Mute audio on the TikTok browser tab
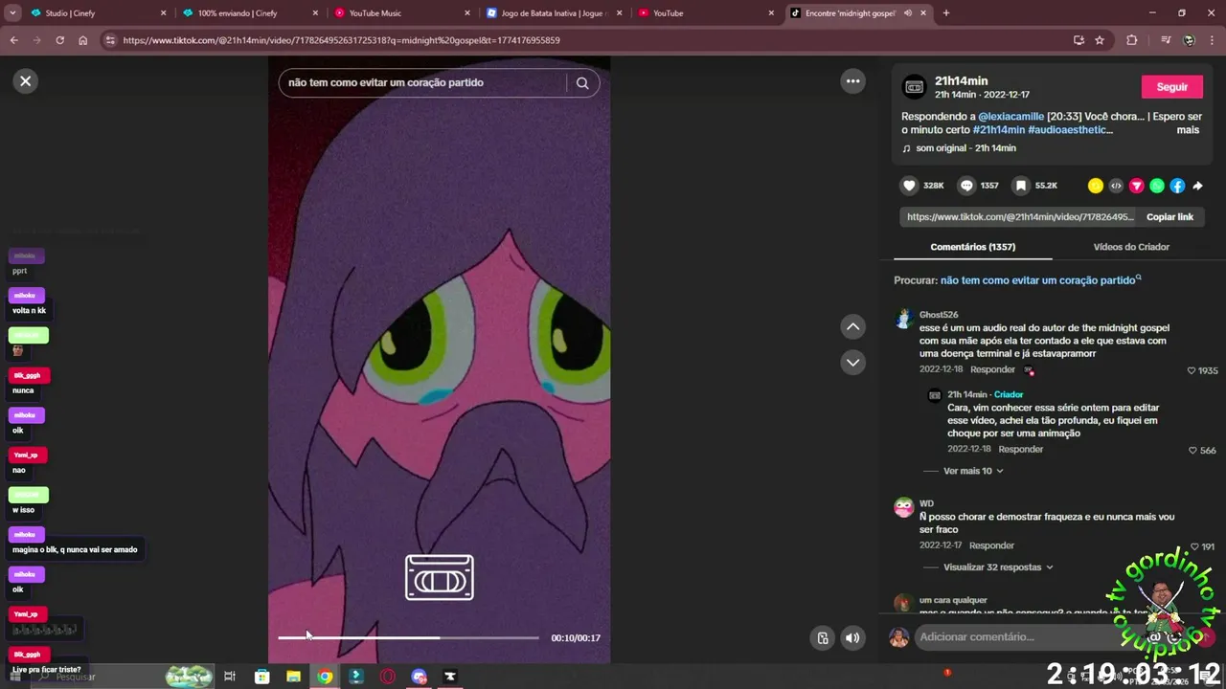 (907, 13)
